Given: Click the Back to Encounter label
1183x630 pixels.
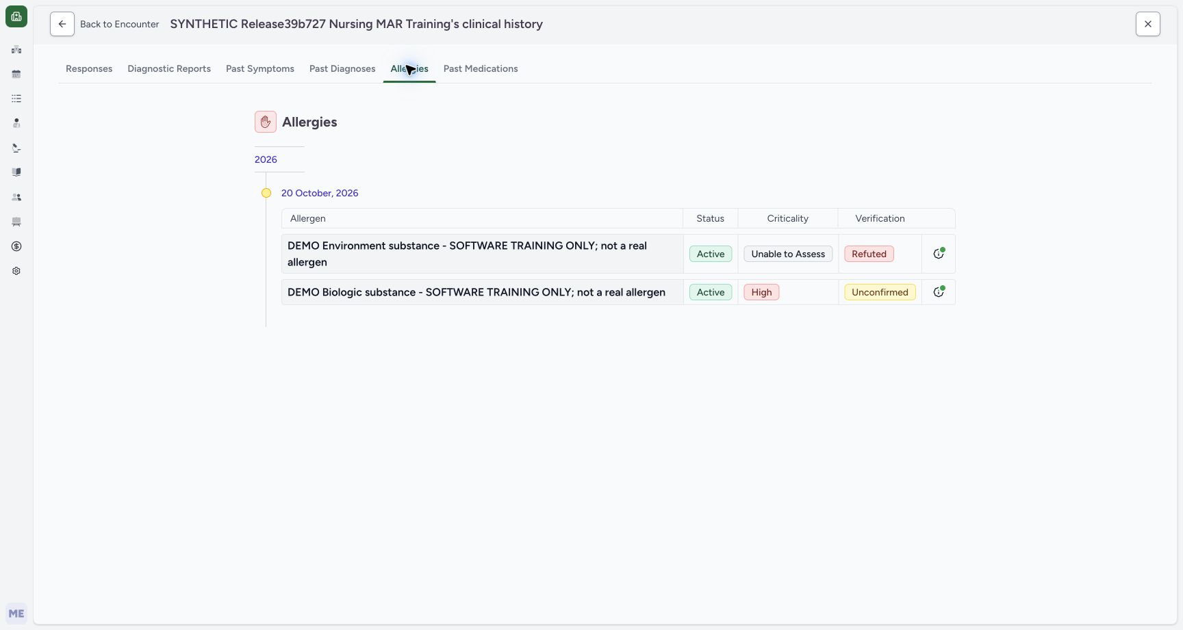Looking at the screenshot, I should point(120,24).
